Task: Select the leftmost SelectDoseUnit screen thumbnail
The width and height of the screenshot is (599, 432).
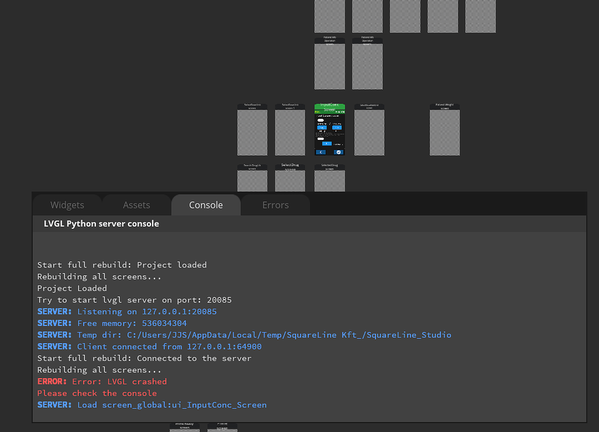Action: [x=252, y=132]
